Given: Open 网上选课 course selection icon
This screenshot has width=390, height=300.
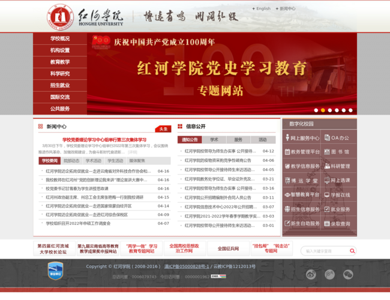Looking at the screenshot, I should pyautogui.click(x=340, y=181).
